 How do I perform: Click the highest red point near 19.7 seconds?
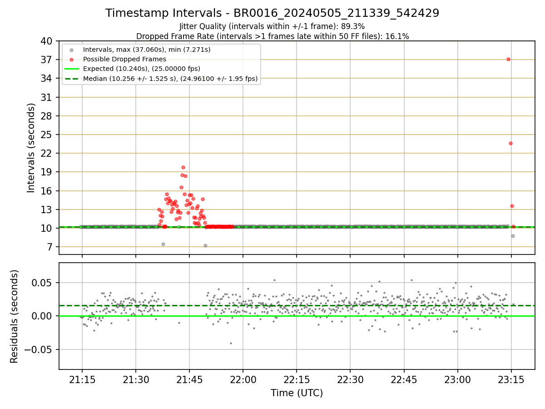(183, 167)
